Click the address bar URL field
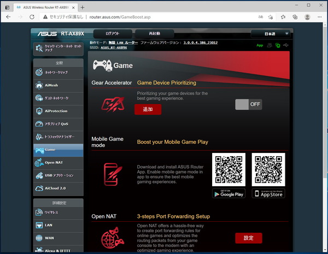328x254 pixels. point(120,17)
